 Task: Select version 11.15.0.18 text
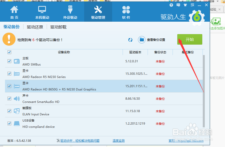[133, 111]
